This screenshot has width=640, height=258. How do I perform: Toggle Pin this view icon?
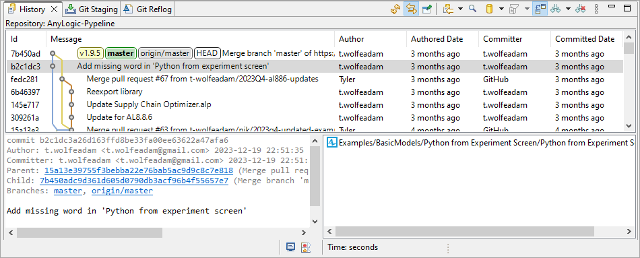point(427,9)
